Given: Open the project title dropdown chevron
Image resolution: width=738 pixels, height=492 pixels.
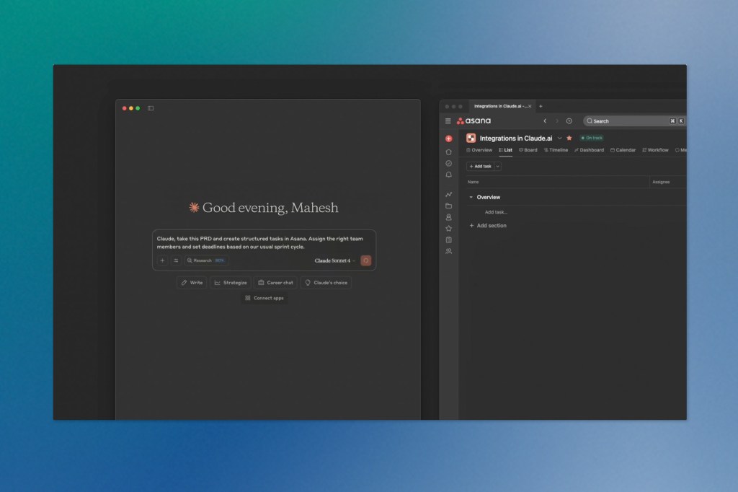Looking at the screenshot, I should pyautogui.click(x=559, y=138).
